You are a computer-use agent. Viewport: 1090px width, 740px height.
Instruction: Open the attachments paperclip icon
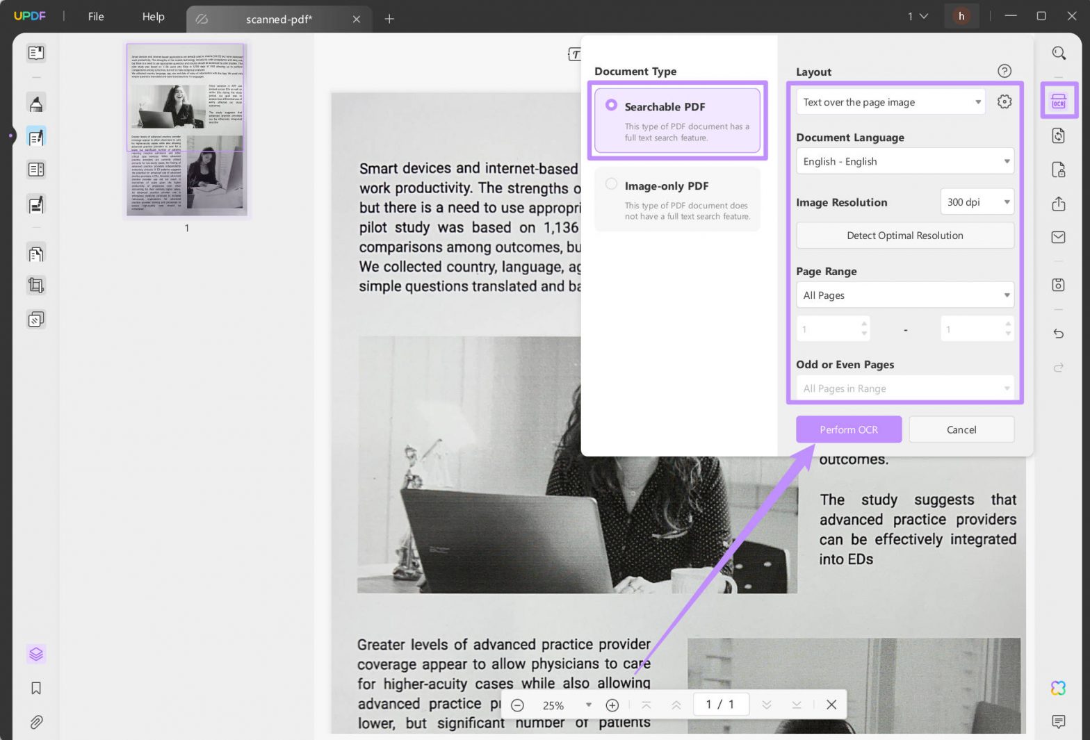click(36, 722)
